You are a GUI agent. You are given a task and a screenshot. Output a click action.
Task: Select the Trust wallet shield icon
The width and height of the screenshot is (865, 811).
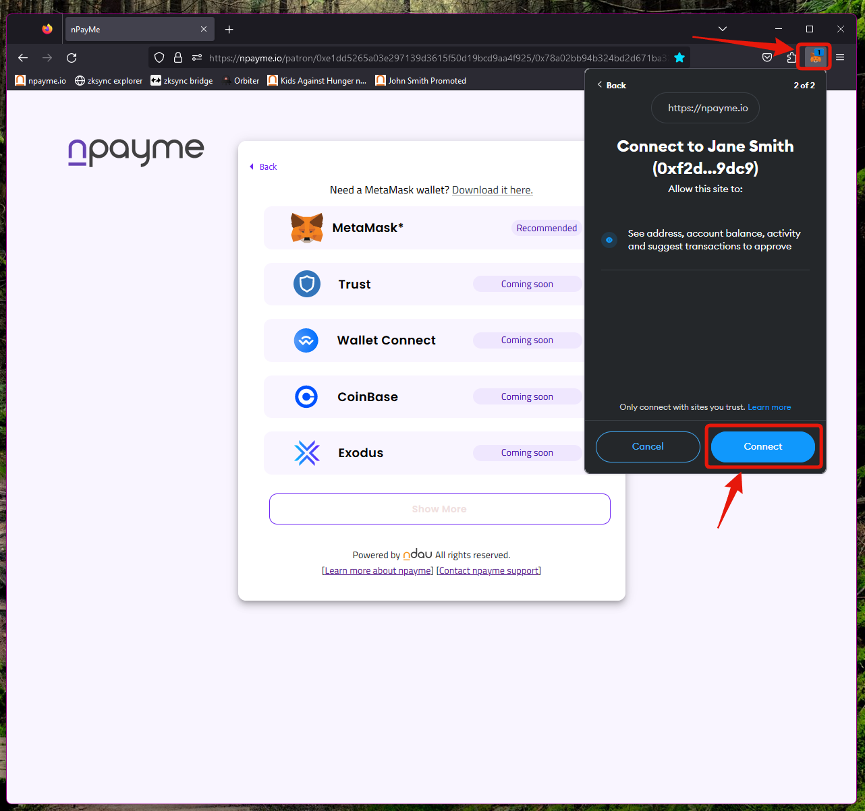[307, 284]
